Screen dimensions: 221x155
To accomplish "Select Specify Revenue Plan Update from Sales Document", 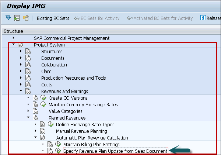I will click(115, 151).
